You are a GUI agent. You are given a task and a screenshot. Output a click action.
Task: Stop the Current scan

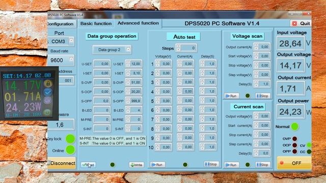[263, 165]
